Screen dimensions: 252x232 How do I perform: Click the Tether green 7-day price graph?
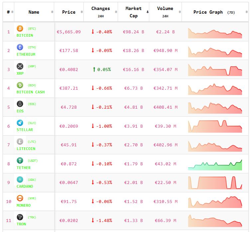tap(215, 164)
